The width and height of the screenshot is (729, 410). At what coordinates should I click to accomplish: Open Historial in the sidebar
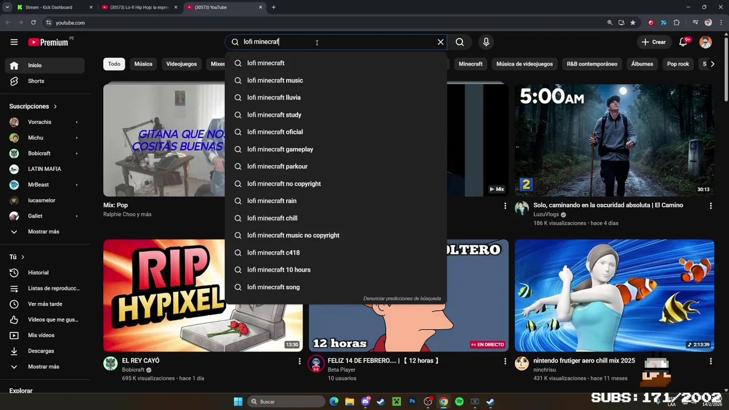[44, 273]
